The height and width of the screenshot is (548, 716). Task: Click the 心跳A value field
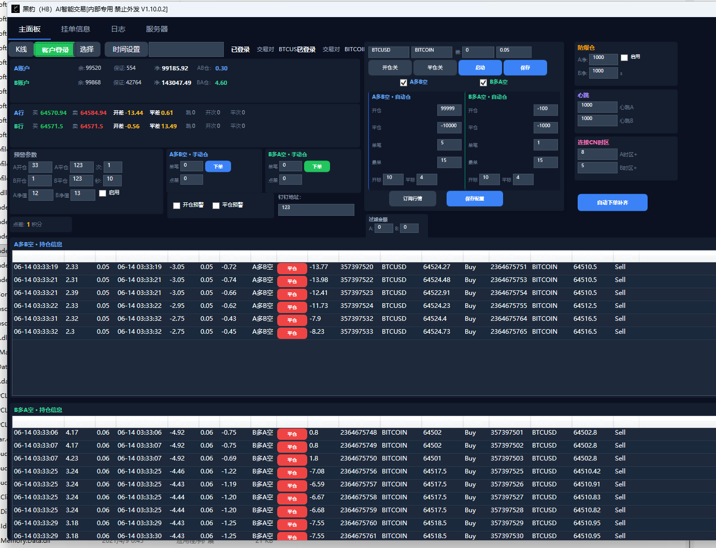click(597, 107)
